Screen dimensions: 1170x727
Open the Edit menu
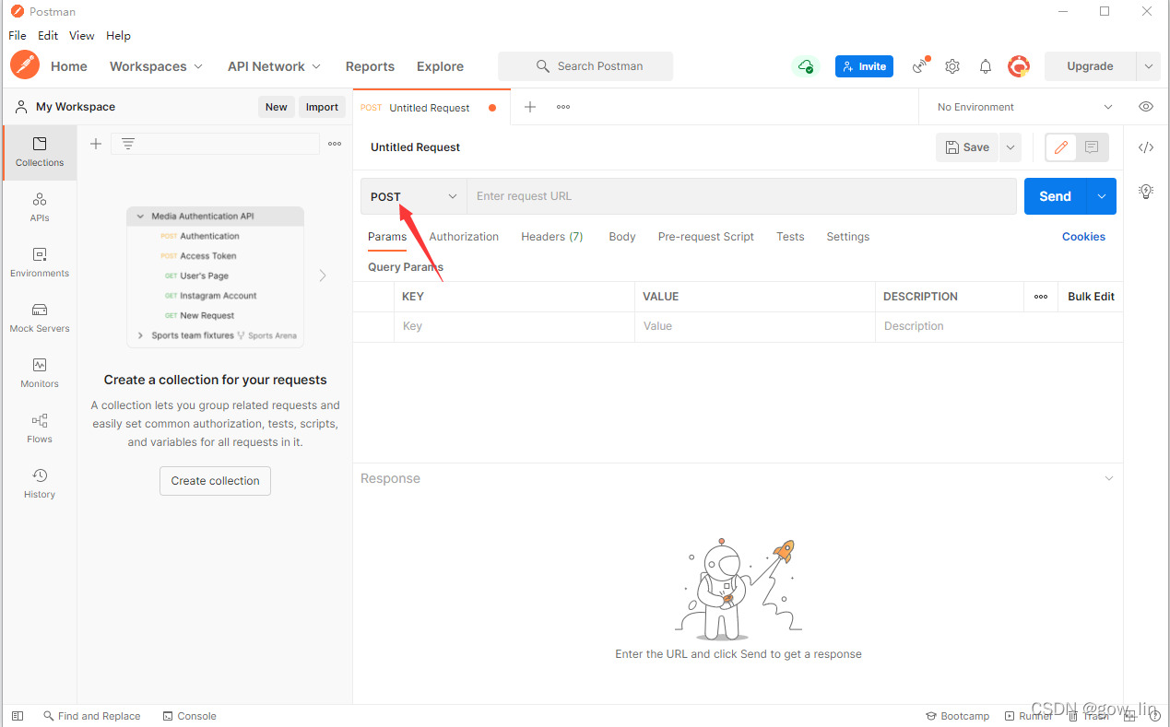(x=48, y=35)
